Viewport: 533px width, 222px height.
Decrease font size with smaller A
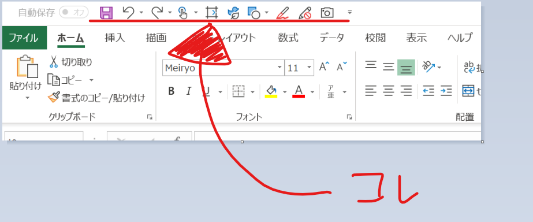[342, 66]
